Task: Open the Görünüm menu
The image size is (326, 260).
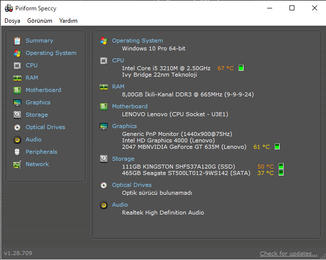Action: [40, 21]
